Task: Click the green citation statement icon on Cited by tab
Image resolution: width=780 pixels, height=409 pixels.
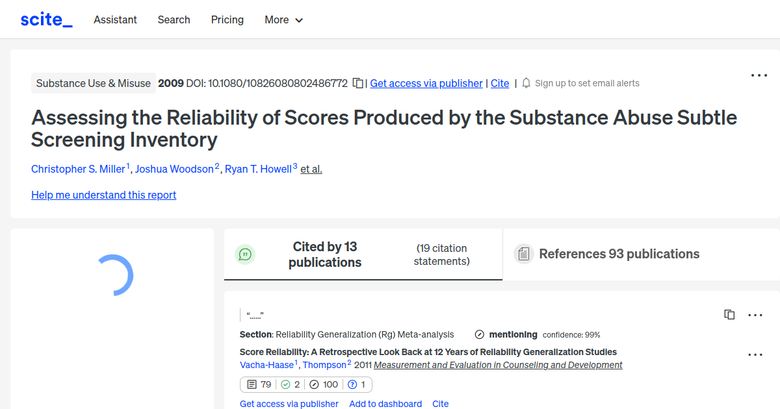Action: (245, 254)
